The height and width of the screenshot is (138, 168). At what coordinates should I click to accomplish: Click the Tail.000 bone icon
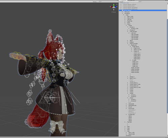point(126,122)
